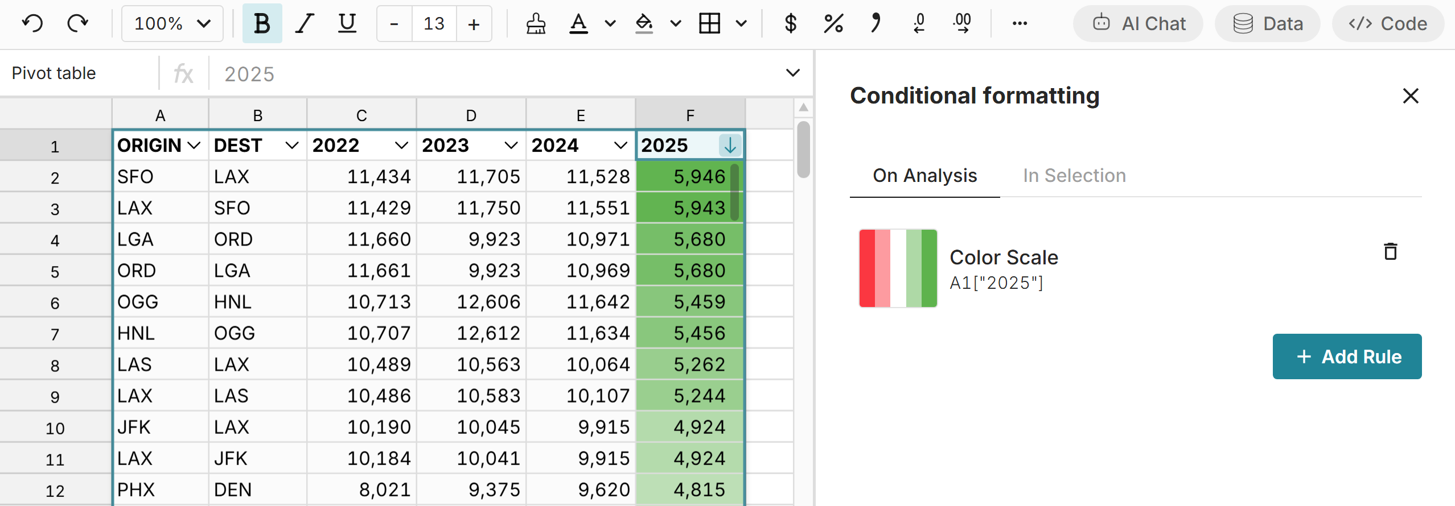Image resolution: width=1455 pixels, height=506 pixels.
Task: Click the Add Rule button
Action: pyautogui.click(x=1347, y=356)
